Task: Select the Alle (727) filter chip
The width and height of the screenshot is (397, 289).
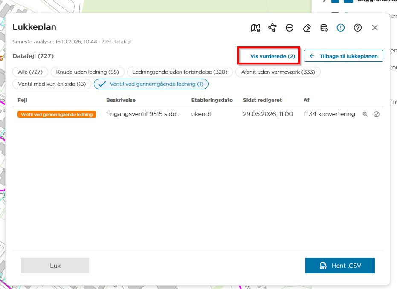Action: pyautogui.click(x=30, y=72)
